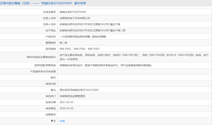Screen dimensions: 212x125
Task: Click the 管理类别 value 第二类
Action: [x=63, y=43]
